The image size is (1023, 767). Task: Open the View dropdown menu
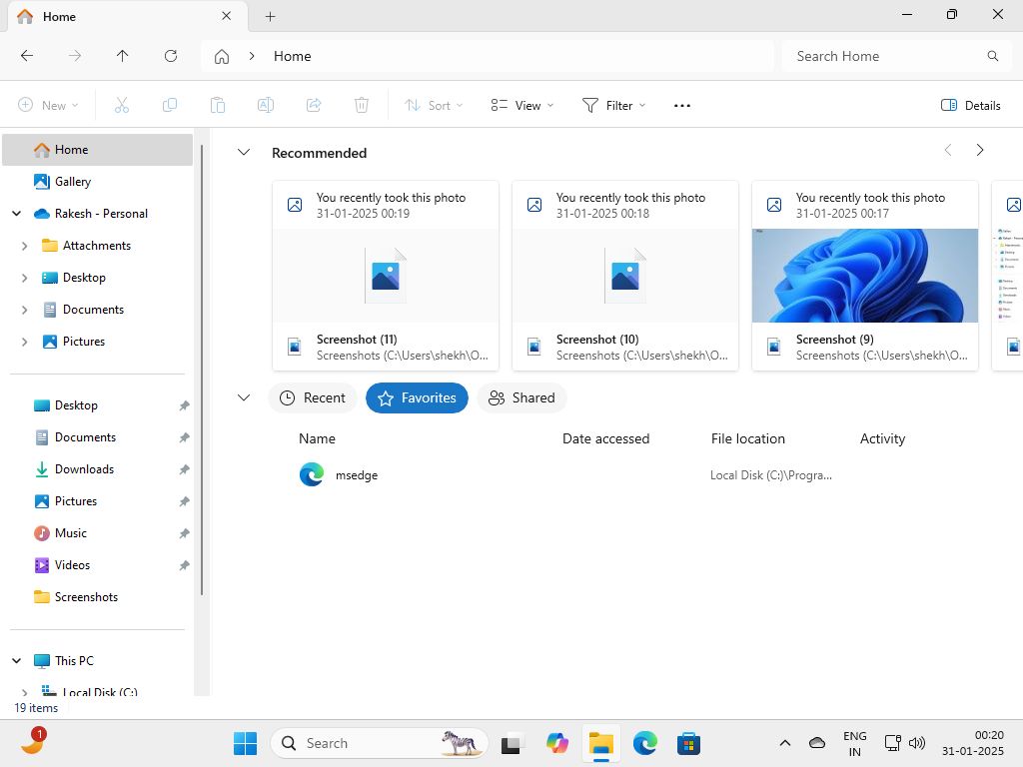(521, 105)
